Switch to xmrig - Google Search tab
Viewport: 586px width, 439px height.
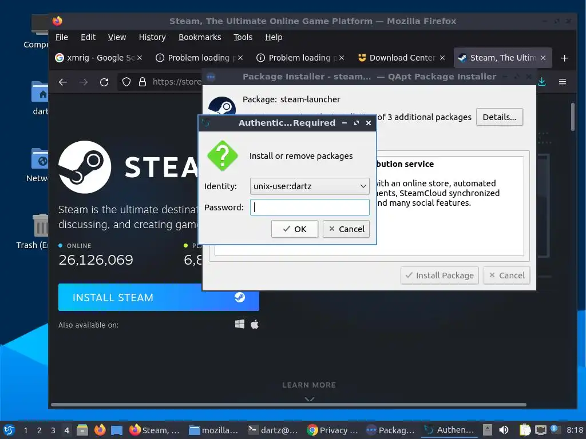pos(98,58)
